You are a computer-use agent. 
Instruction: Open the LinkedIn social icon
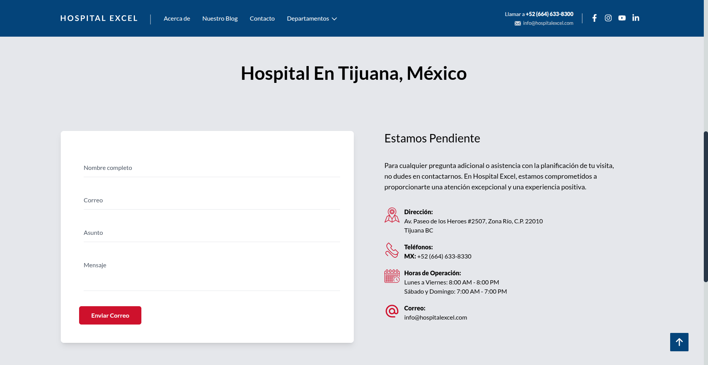pos(635,18)
